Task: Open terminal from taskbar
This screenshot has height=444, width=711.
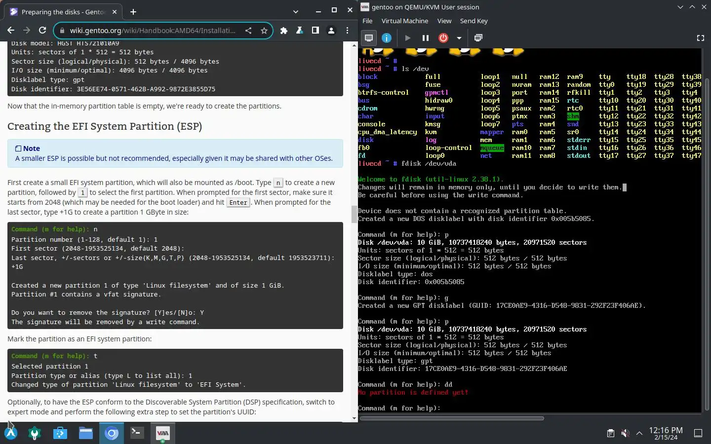Action: click(x=137, y=433)
